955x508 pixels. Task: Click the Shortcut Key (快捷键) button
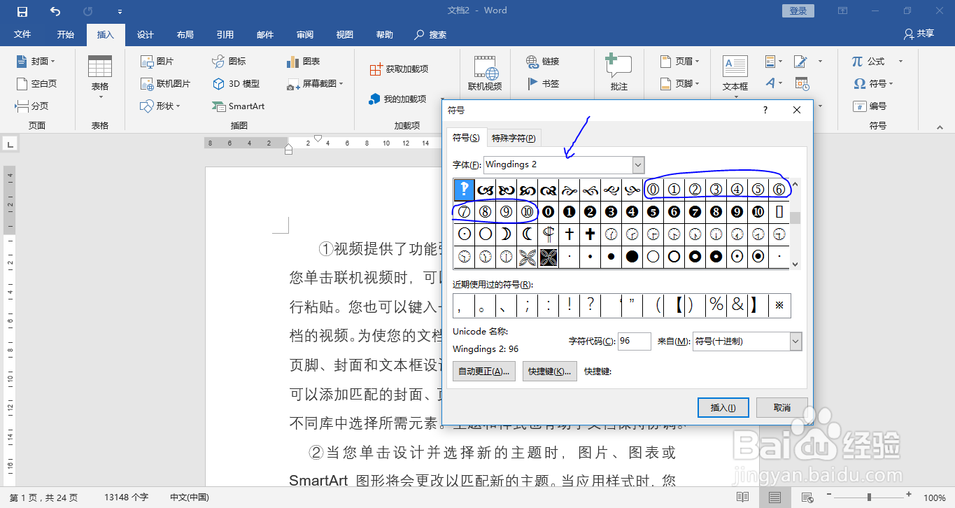click(x=550, y=371)
